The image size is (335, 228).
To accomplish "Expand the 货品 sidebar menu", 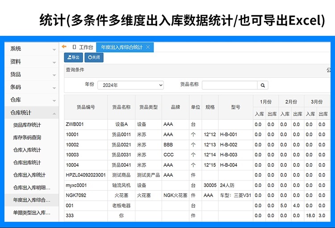I will point(32,74).
